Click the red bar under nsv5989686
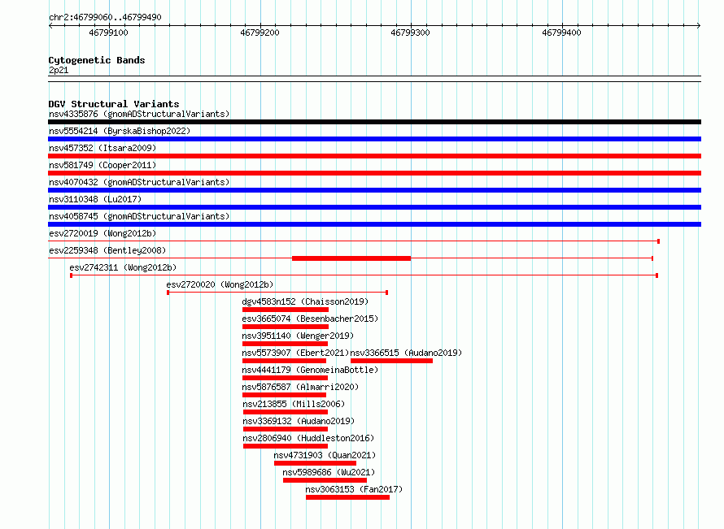The width and height of the screenshot is (724, 529). 325,480
